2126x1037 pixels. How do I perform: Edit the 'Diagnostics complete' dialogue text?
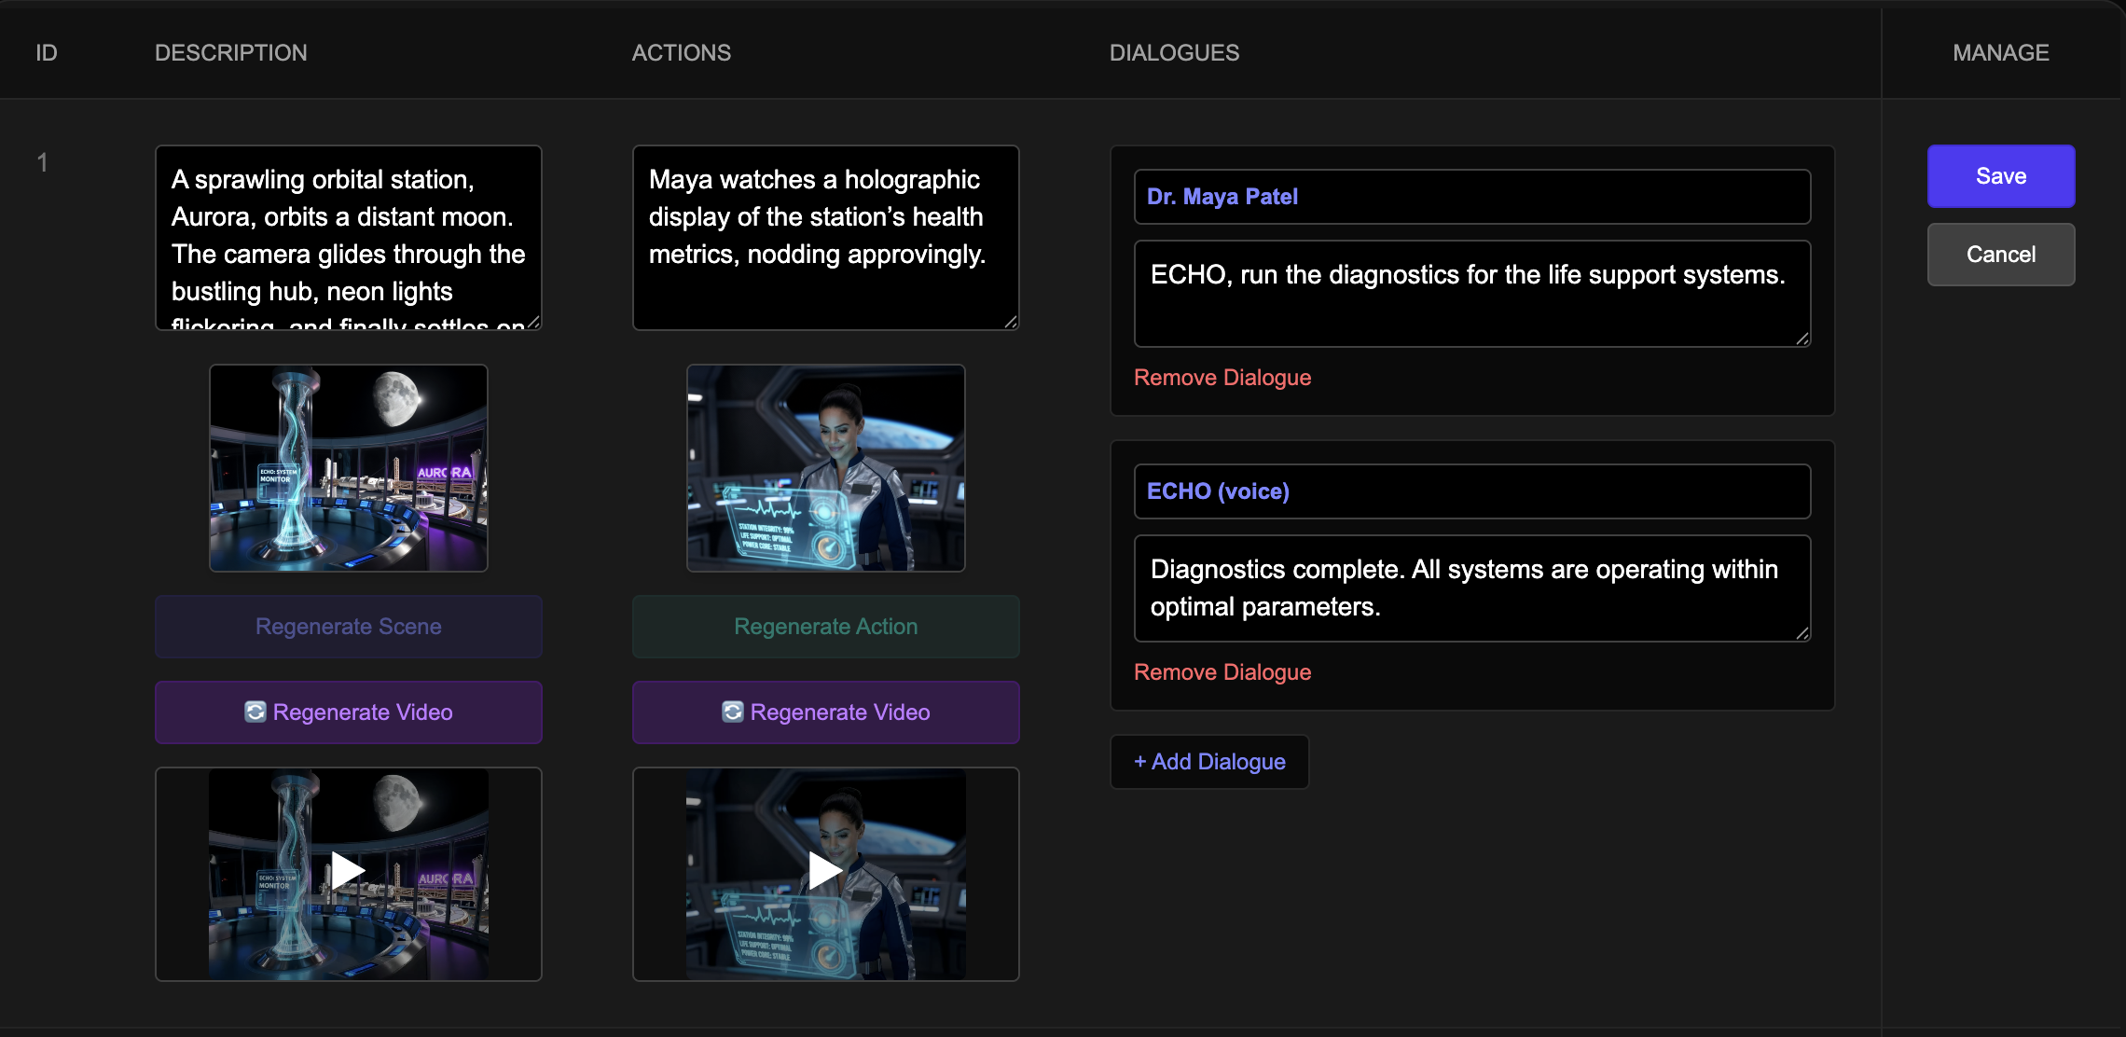1471,588
